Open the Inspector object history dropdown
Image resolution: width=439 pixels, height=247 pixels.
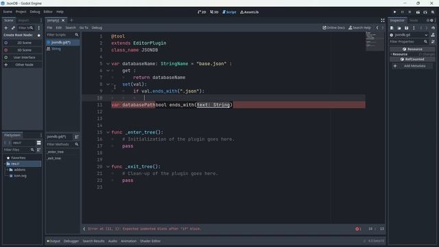(433, 27)
